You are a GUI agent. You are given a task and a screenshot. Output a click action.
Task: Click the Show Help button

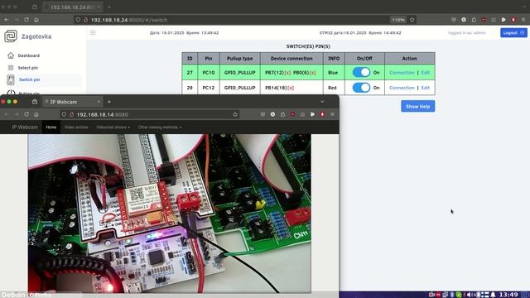pos(417,106)
